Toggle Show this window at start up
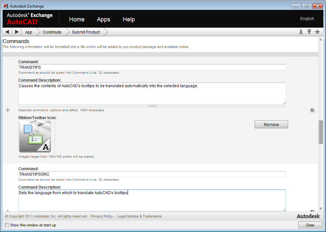326x232 pixels. pos(7,225)
